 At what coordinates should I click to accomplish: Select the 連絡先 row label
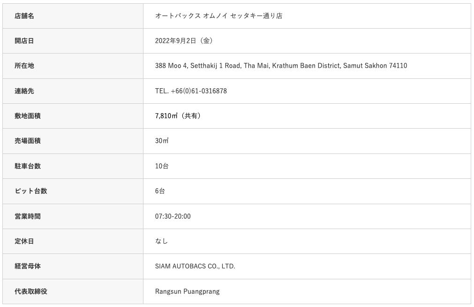point(24,91)
